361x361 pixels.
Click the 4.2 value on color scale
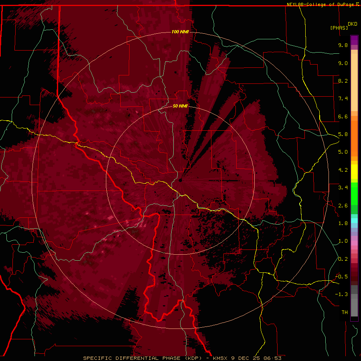[x=343, y=170]
